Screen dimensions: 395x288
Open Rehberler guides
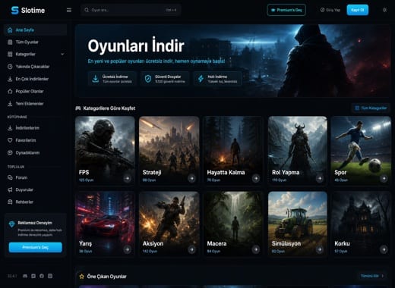36,202
